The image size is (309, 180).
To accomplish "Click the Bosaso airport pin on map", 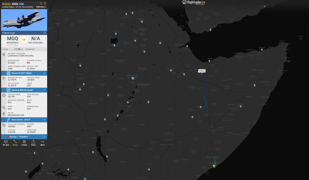I will [x=262, y=49].
